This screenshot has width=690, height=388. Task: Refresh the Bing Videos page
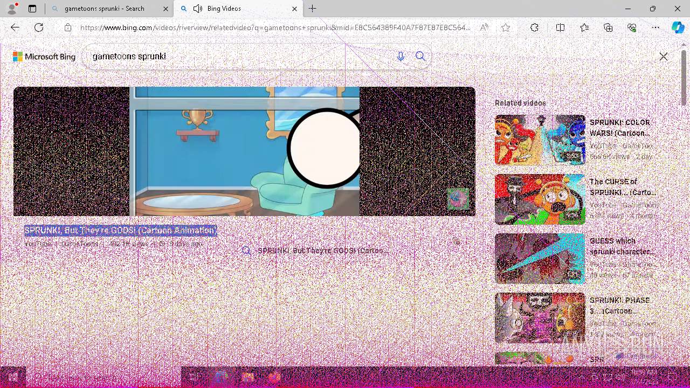(x=39, y=27)
